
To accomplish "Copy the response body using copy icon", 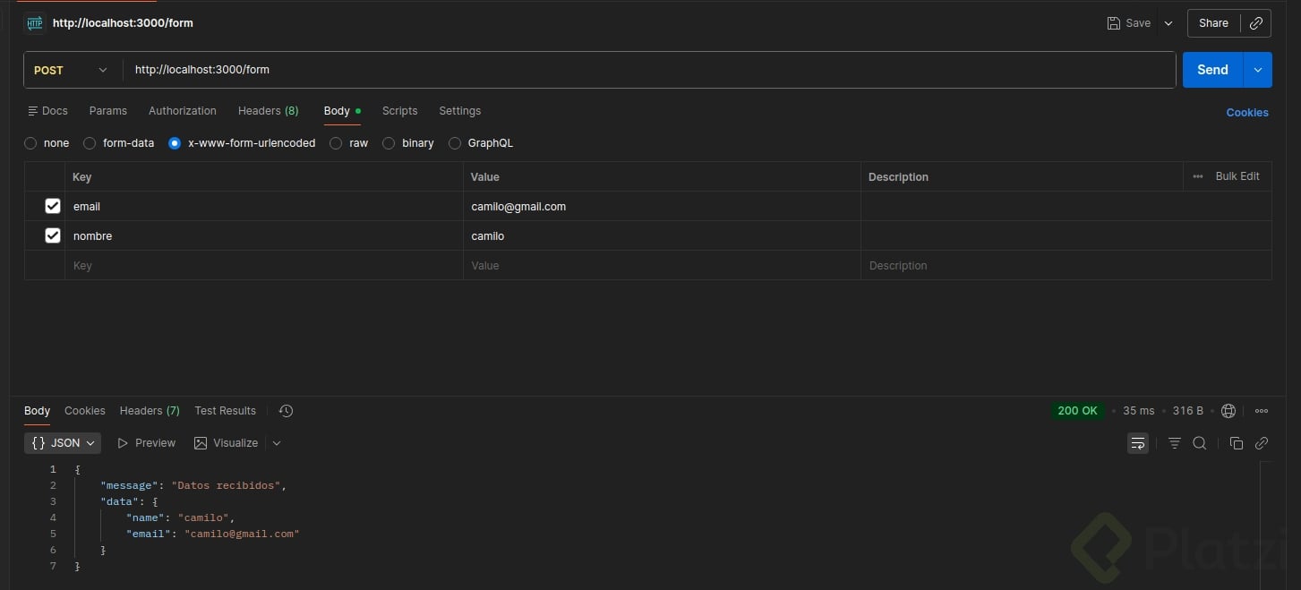I will pos(1236,443).
